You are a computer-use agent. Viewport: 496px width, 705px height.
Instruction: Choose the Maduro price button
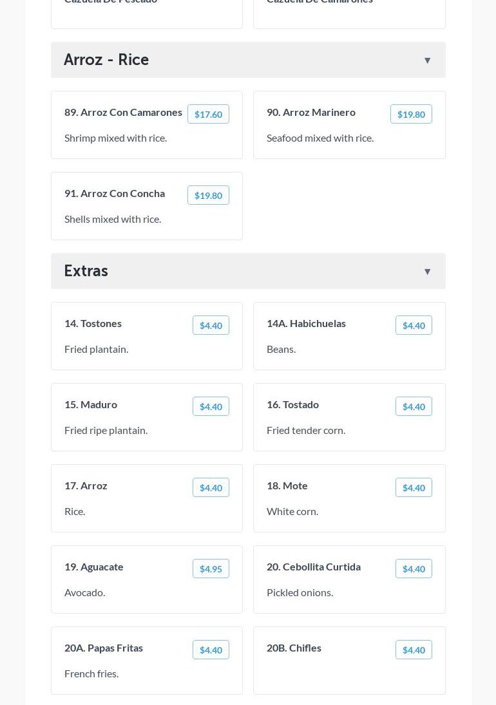tap(211, 407)
